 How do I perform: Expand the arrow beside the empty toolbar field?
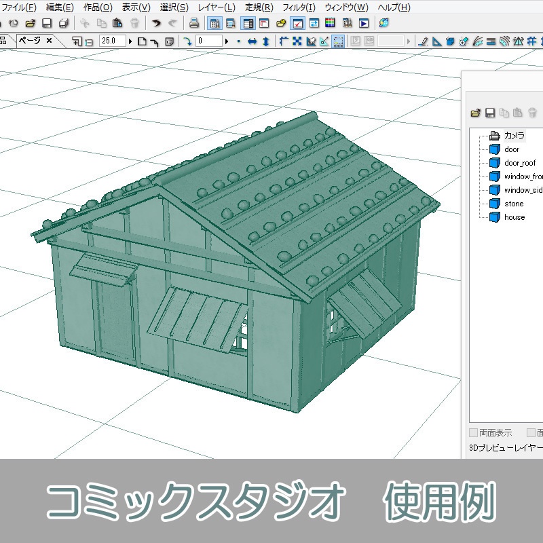407,41
